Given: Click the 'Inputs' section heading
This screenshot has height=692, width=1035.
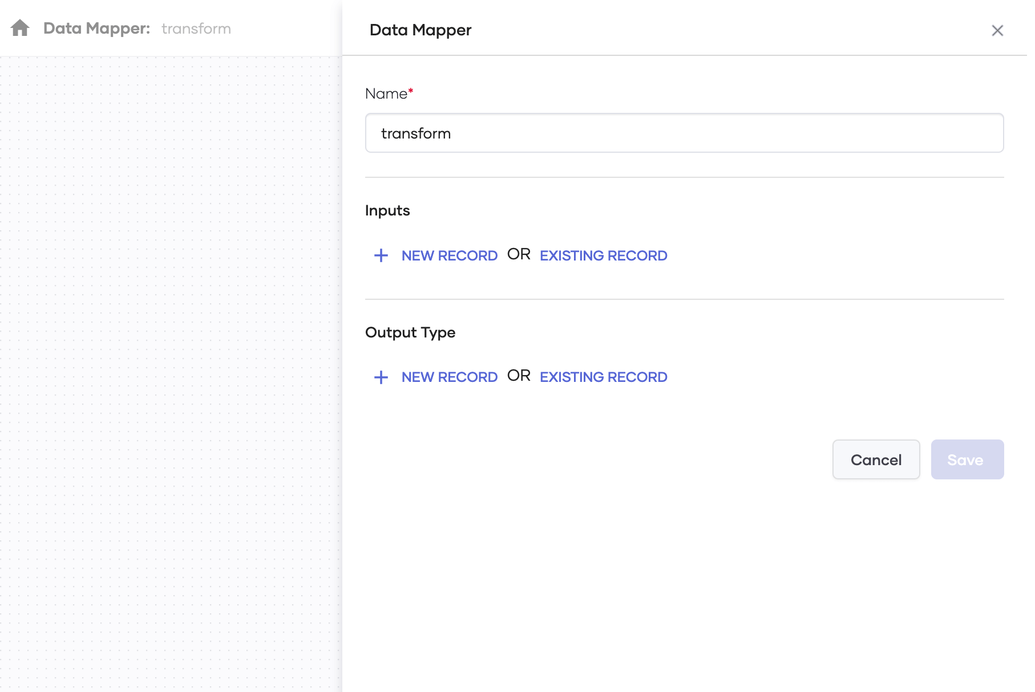Looking at the screenshot, I should (x=387, y=211).
